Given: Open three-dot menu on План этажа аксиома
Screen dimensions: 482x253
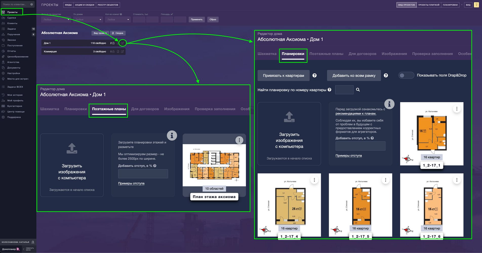Looking at the screenshot, I should [x=239, y=140].
